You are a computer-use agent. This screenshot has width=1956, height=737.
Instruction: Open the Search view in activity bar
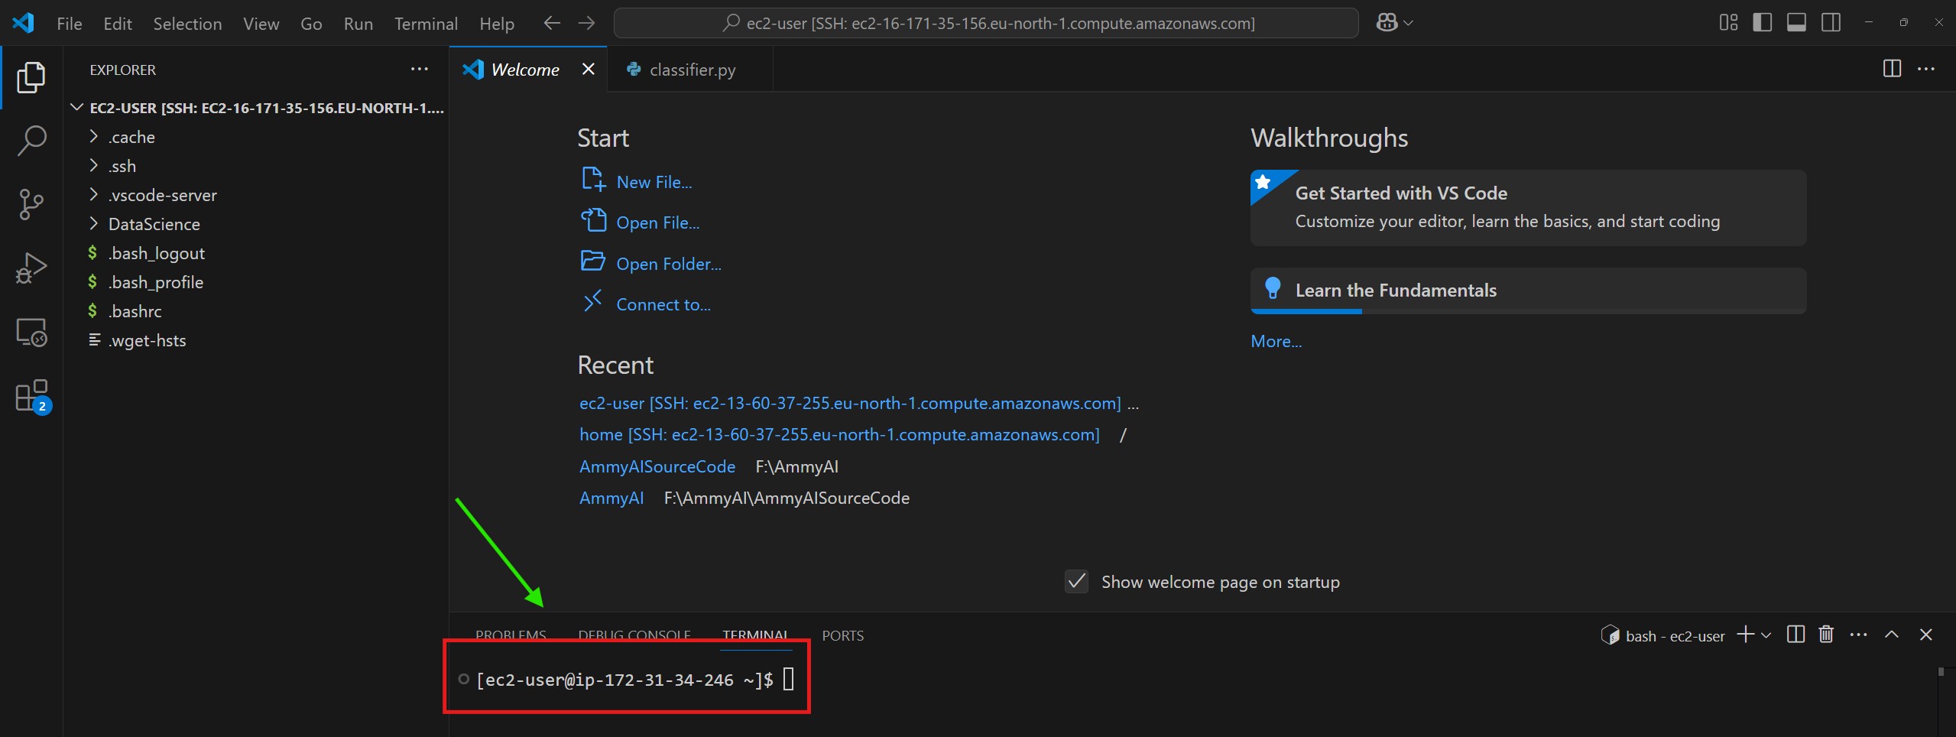click(x=31, y=141)
